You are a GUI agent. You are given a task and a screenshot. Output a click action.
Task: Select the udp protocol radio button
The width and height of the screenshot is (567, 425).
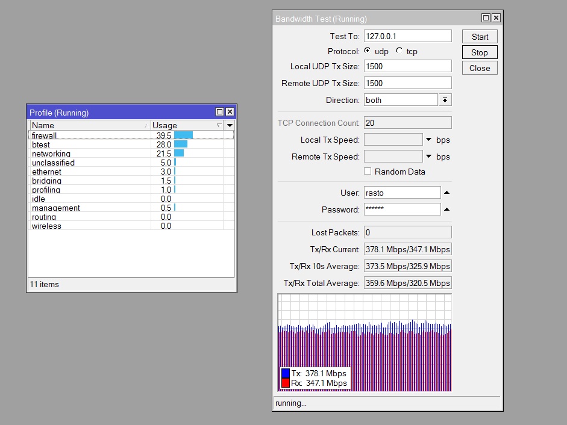(368, 51)
